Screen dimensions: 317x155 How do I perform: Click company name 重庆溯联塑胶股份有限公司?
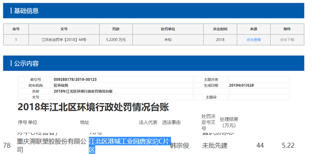coord(52,145)
